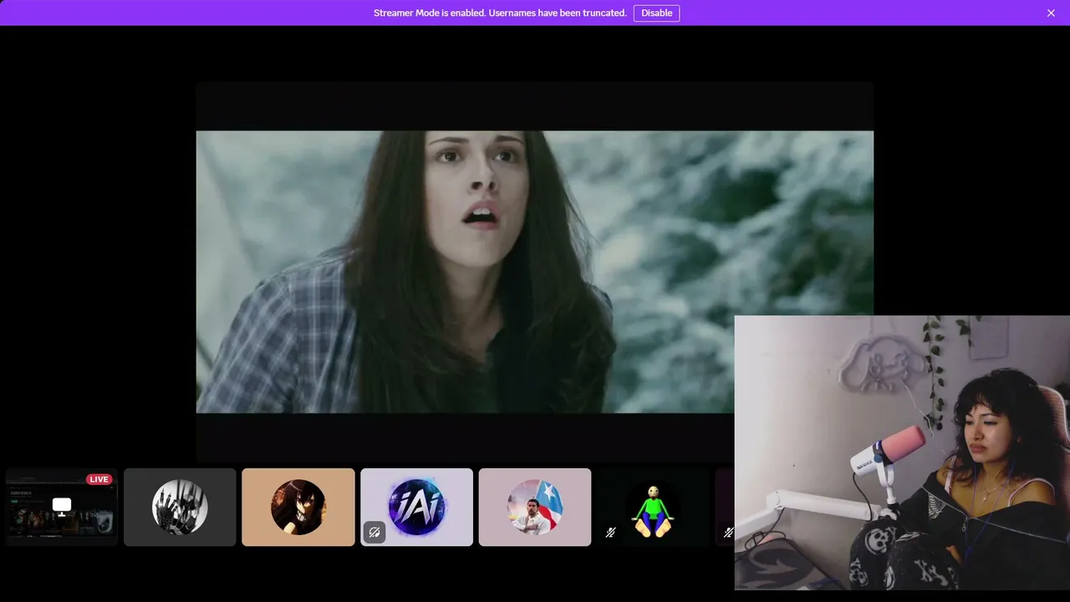This screenshot has width=1070, height=602.
Task: Select the participant with the iAi avatar
Action: [x=416, y=507]
